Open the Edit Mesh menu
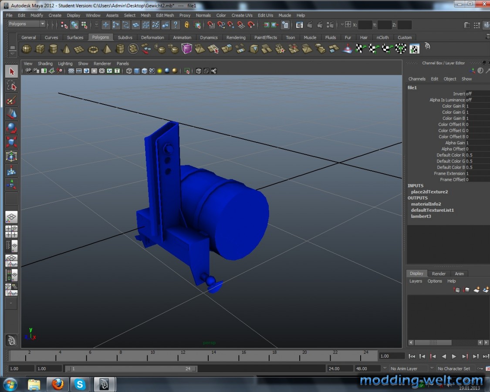 point(165,15)
